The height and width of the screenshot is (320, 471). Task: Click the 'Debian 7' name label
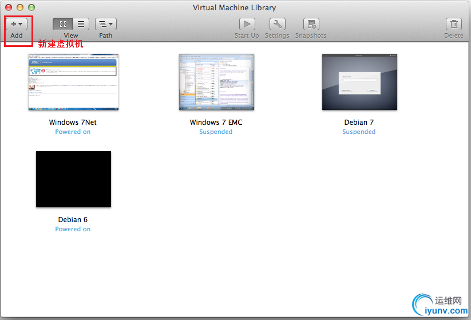359,123
